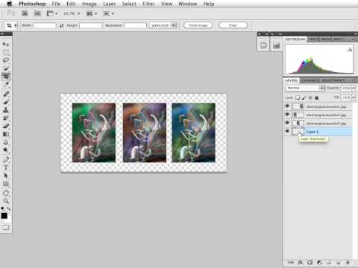Image resolution: width=358 pixels, height=268 pixels.
Task: Click the Clear button
Action: pos(233,25)
